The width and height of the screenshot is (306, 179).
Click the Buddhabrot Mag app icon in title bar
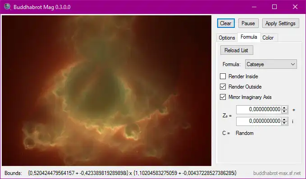coord(7,7)
